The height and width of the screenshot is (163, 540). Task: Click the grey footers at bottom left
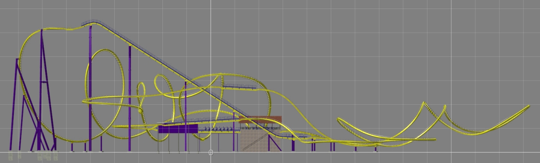click(34, 156)
